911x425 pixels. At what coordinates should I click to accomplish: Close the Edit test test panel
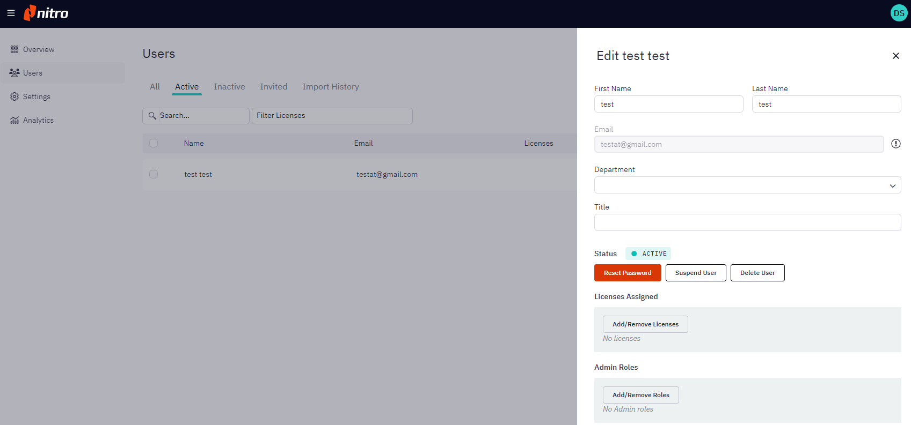pyautogui.click(x=895, y=56)
